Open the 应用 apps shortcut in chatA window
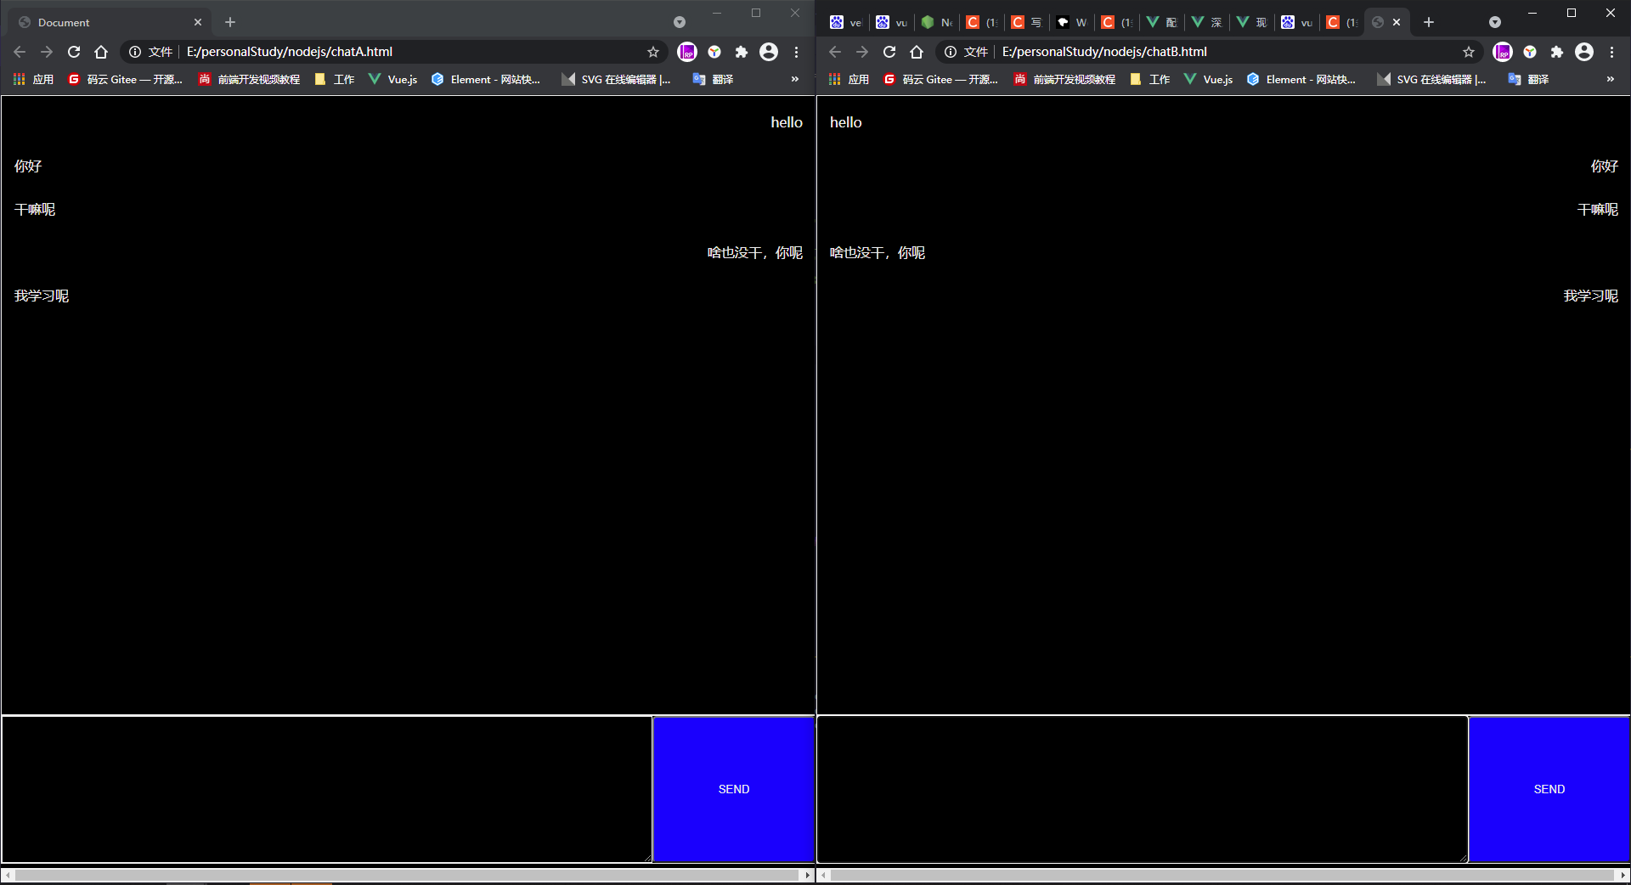Screen dimensions: 1631x885 tap(34, 79)
